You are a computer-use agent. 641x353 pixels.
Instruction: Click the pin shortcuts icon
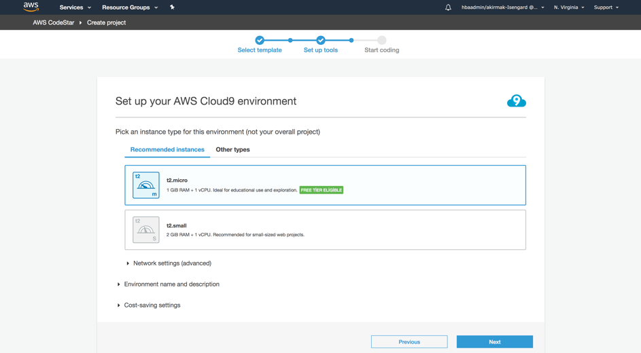pos(172,7)
